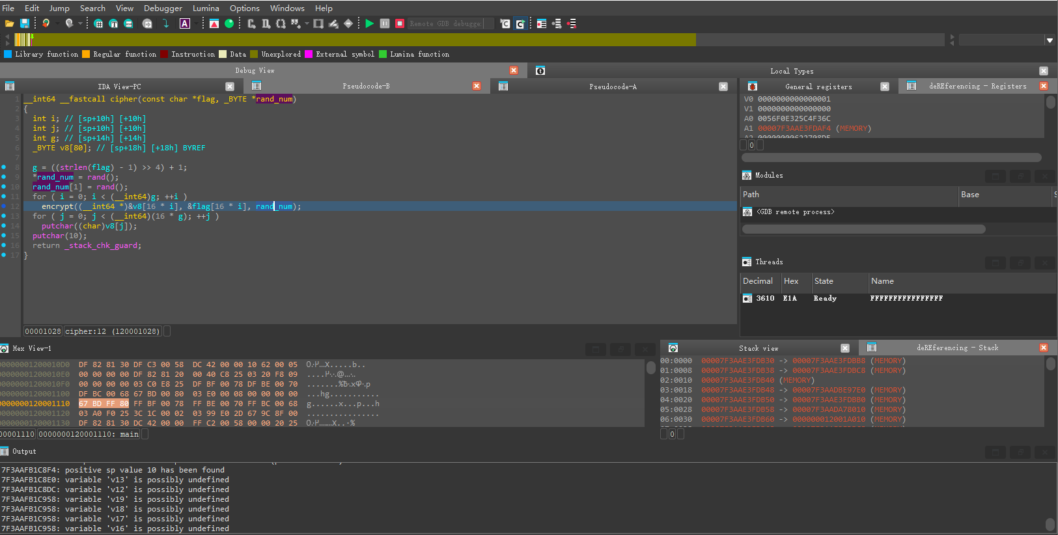Click the second gray structure toolbar icon
This screenshot has width=1058, height=535.
click(266, 23)
